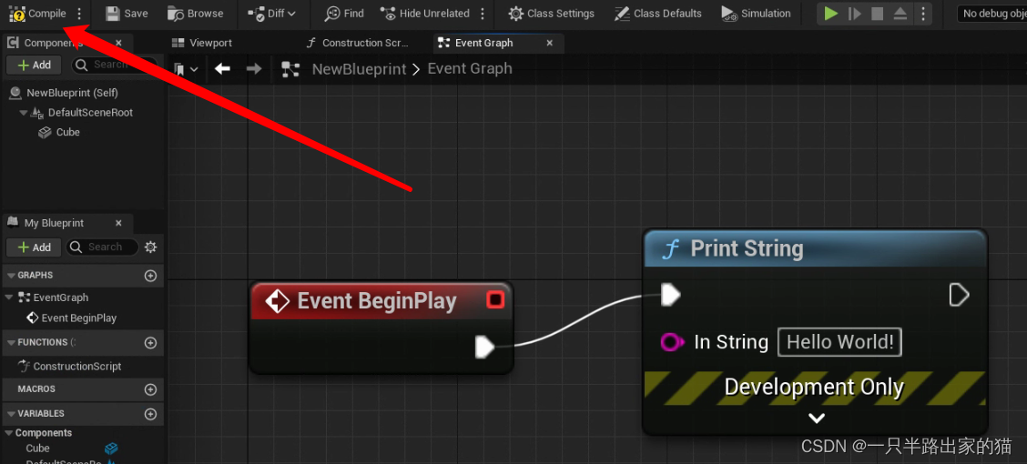Add a new macro
This screenshot has width=1027, height=464.
click(150, 389)
